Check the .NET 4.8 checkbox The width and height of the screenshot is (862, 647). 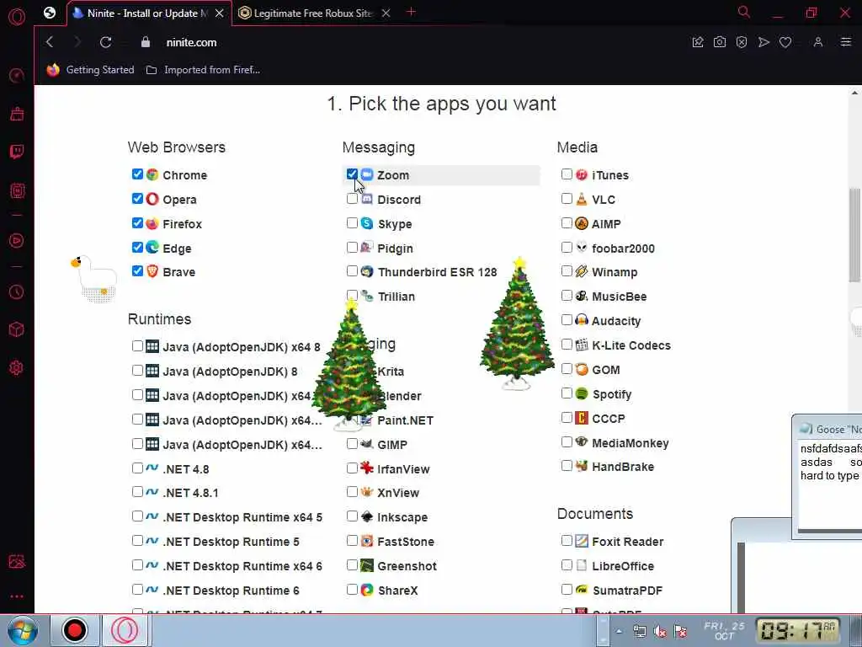pos(137,468)
